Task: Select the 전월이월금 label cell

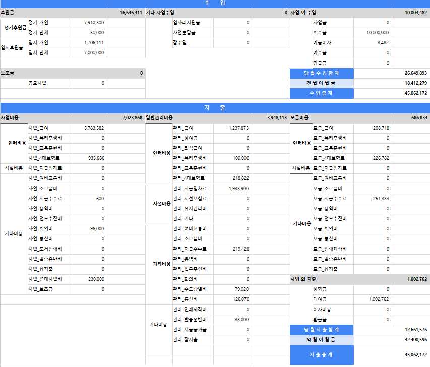Action: (322, 83)
